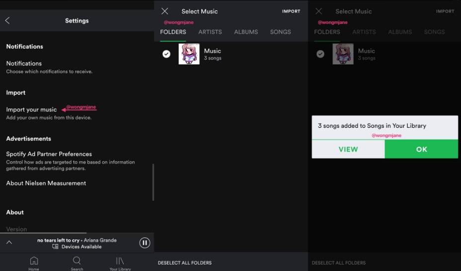Close the Select Music screen

165,11
